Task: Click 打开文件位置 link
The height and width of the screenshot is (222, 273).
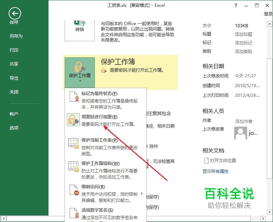Action: (x=223, y=160)
